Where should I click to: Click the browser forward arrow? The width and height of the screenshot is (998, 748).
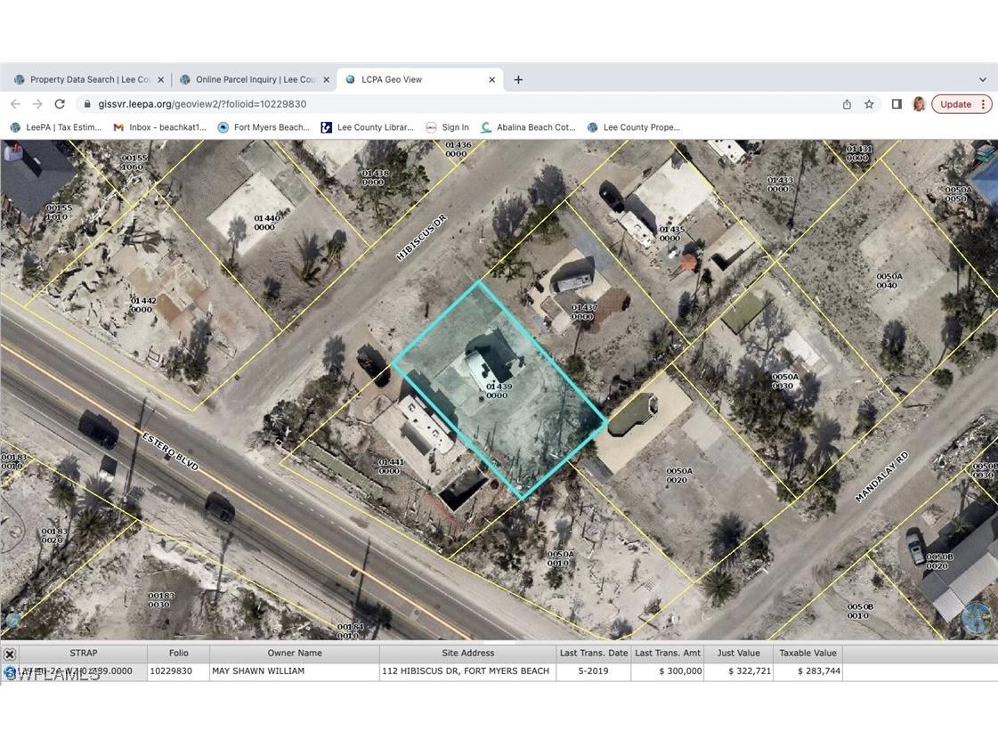point(37,104)
